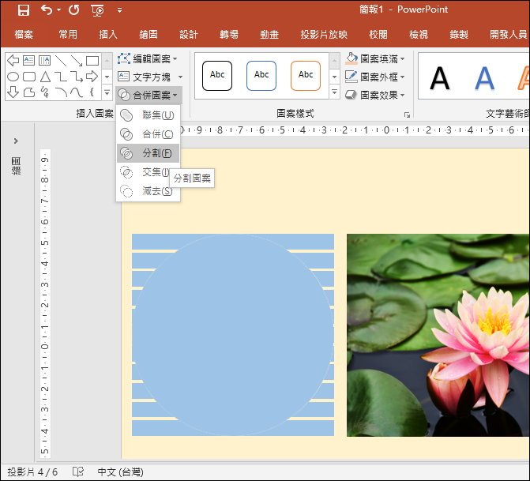Open the 轉場 tab
Viewport: 530px width, 481px height.
point(229,35)
